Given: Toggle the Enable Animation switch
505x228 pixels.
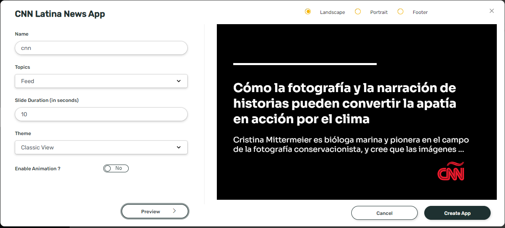Looking at the screenshot, I should 116,168.
